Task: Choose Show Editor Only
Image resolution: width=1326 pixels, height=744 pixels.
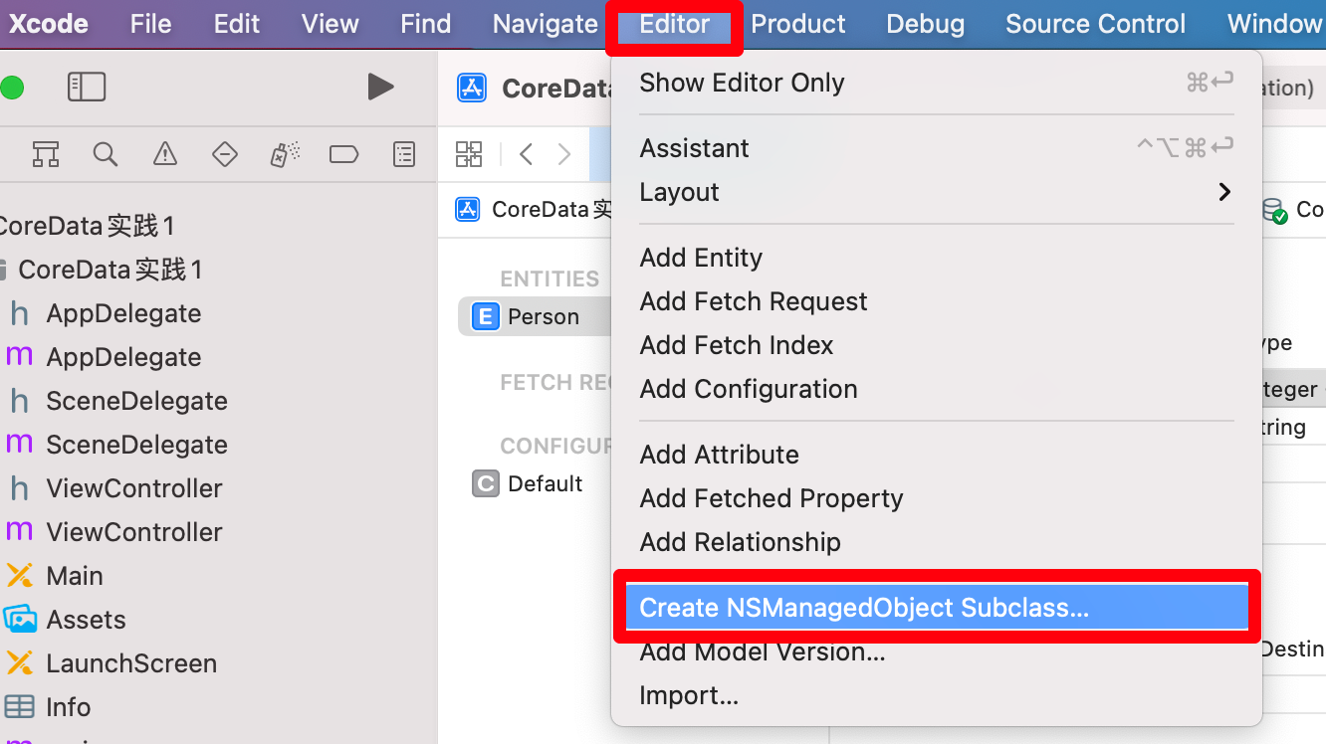Action: click(x=936, y=83)
